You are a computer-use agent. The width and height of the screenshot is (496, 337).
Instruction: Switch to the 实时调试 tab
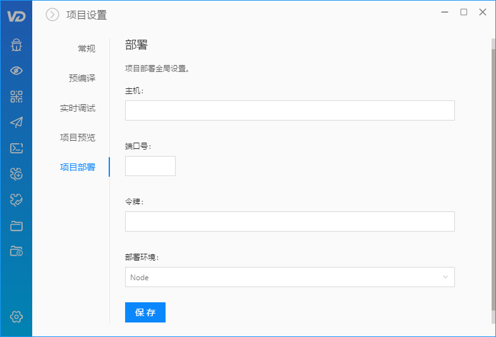tap(78, 108)
